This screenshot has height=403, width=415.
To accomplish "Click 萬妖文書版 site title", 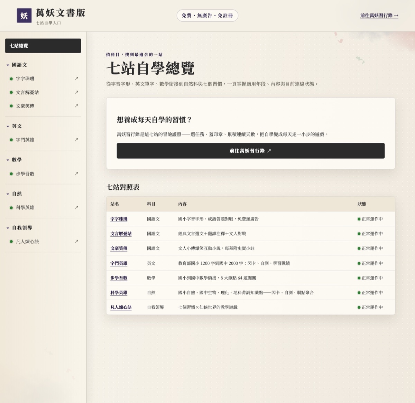I will pyautogui.click(x=61, y=13).
